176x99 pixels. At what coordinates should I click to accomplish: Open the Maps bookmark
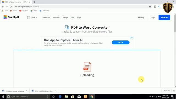tap(34, 11)
